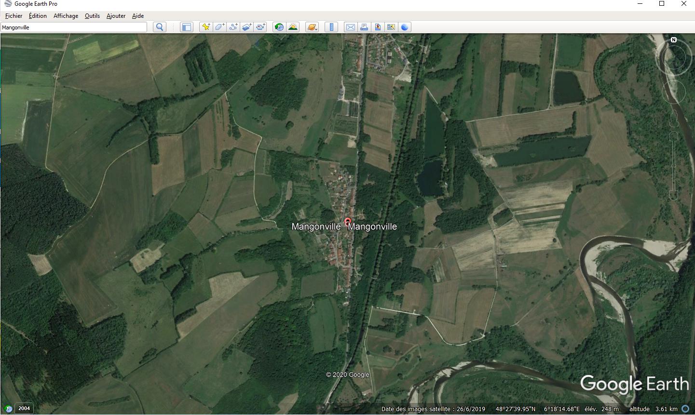695x415 pixels.
Task: Click the right Mangonville map label
Action: coord(372,227)
